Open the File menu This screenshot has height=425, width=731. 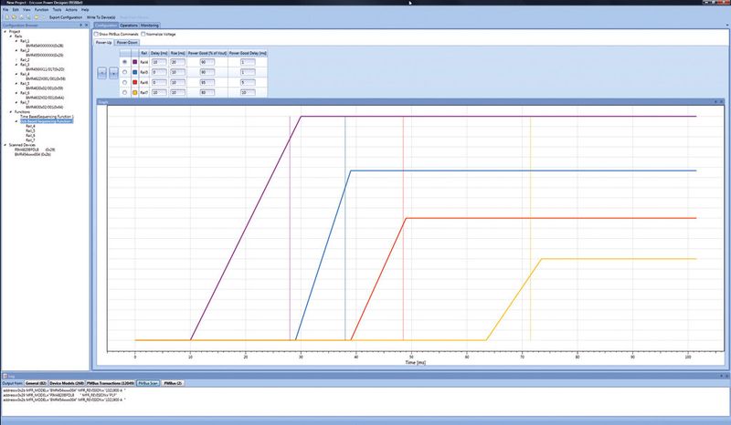pyautogui.click(x=5, y=9)
